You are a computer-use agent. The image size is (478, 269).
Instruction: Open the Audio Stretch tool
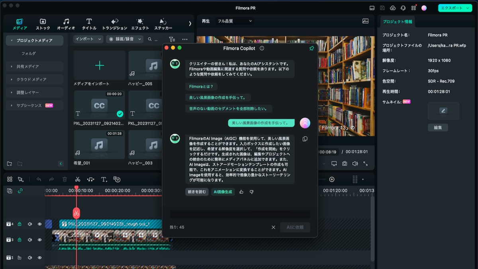pyautogui.click(x=91, y=179)
